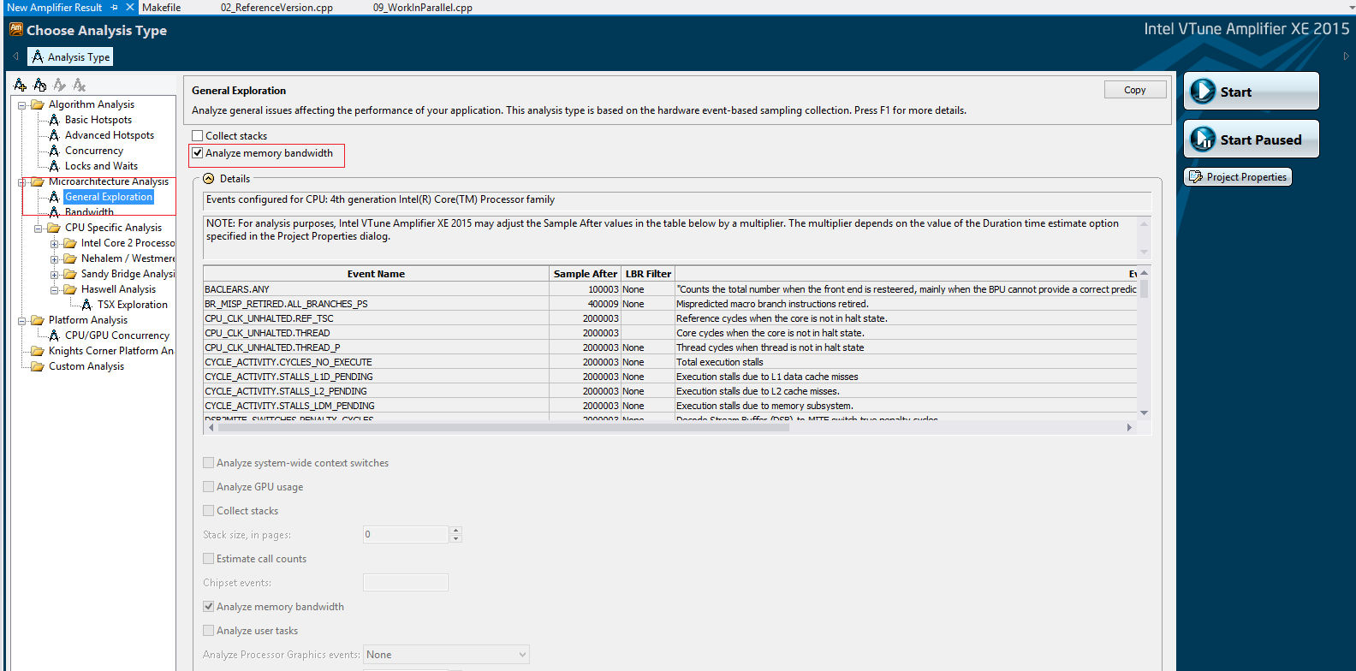Click the play icon on Start button
This screenshot has height=671, width=1356.
1203,91
